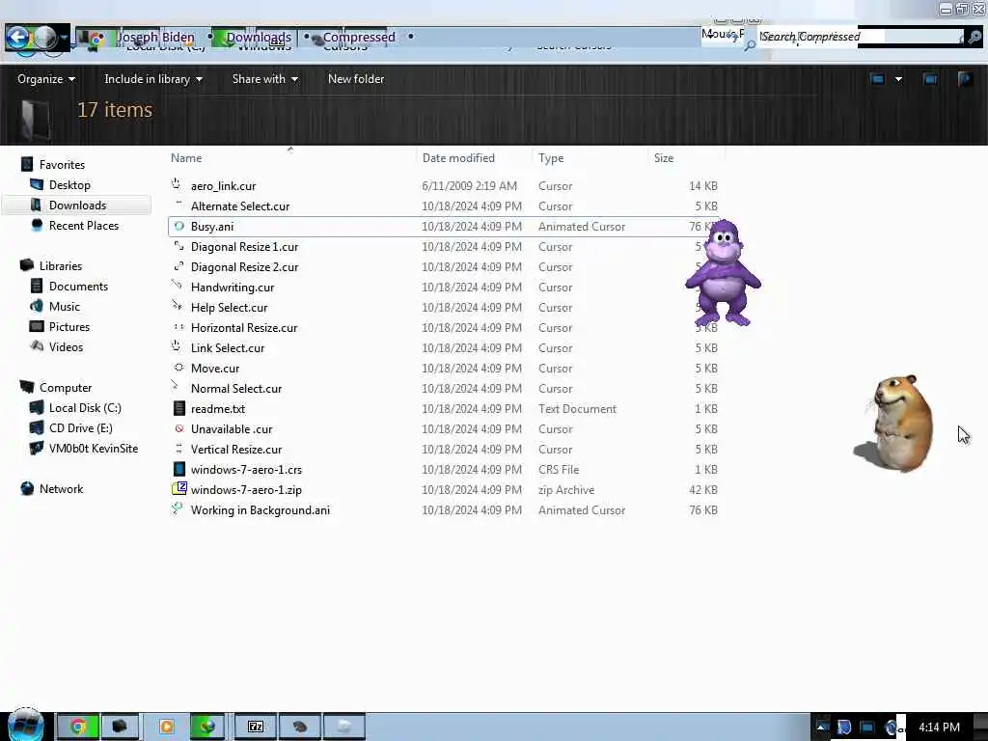Click the Back navigation arrow button
The width and height of the screenshot is (988, 741).
[x=17, y=39]
